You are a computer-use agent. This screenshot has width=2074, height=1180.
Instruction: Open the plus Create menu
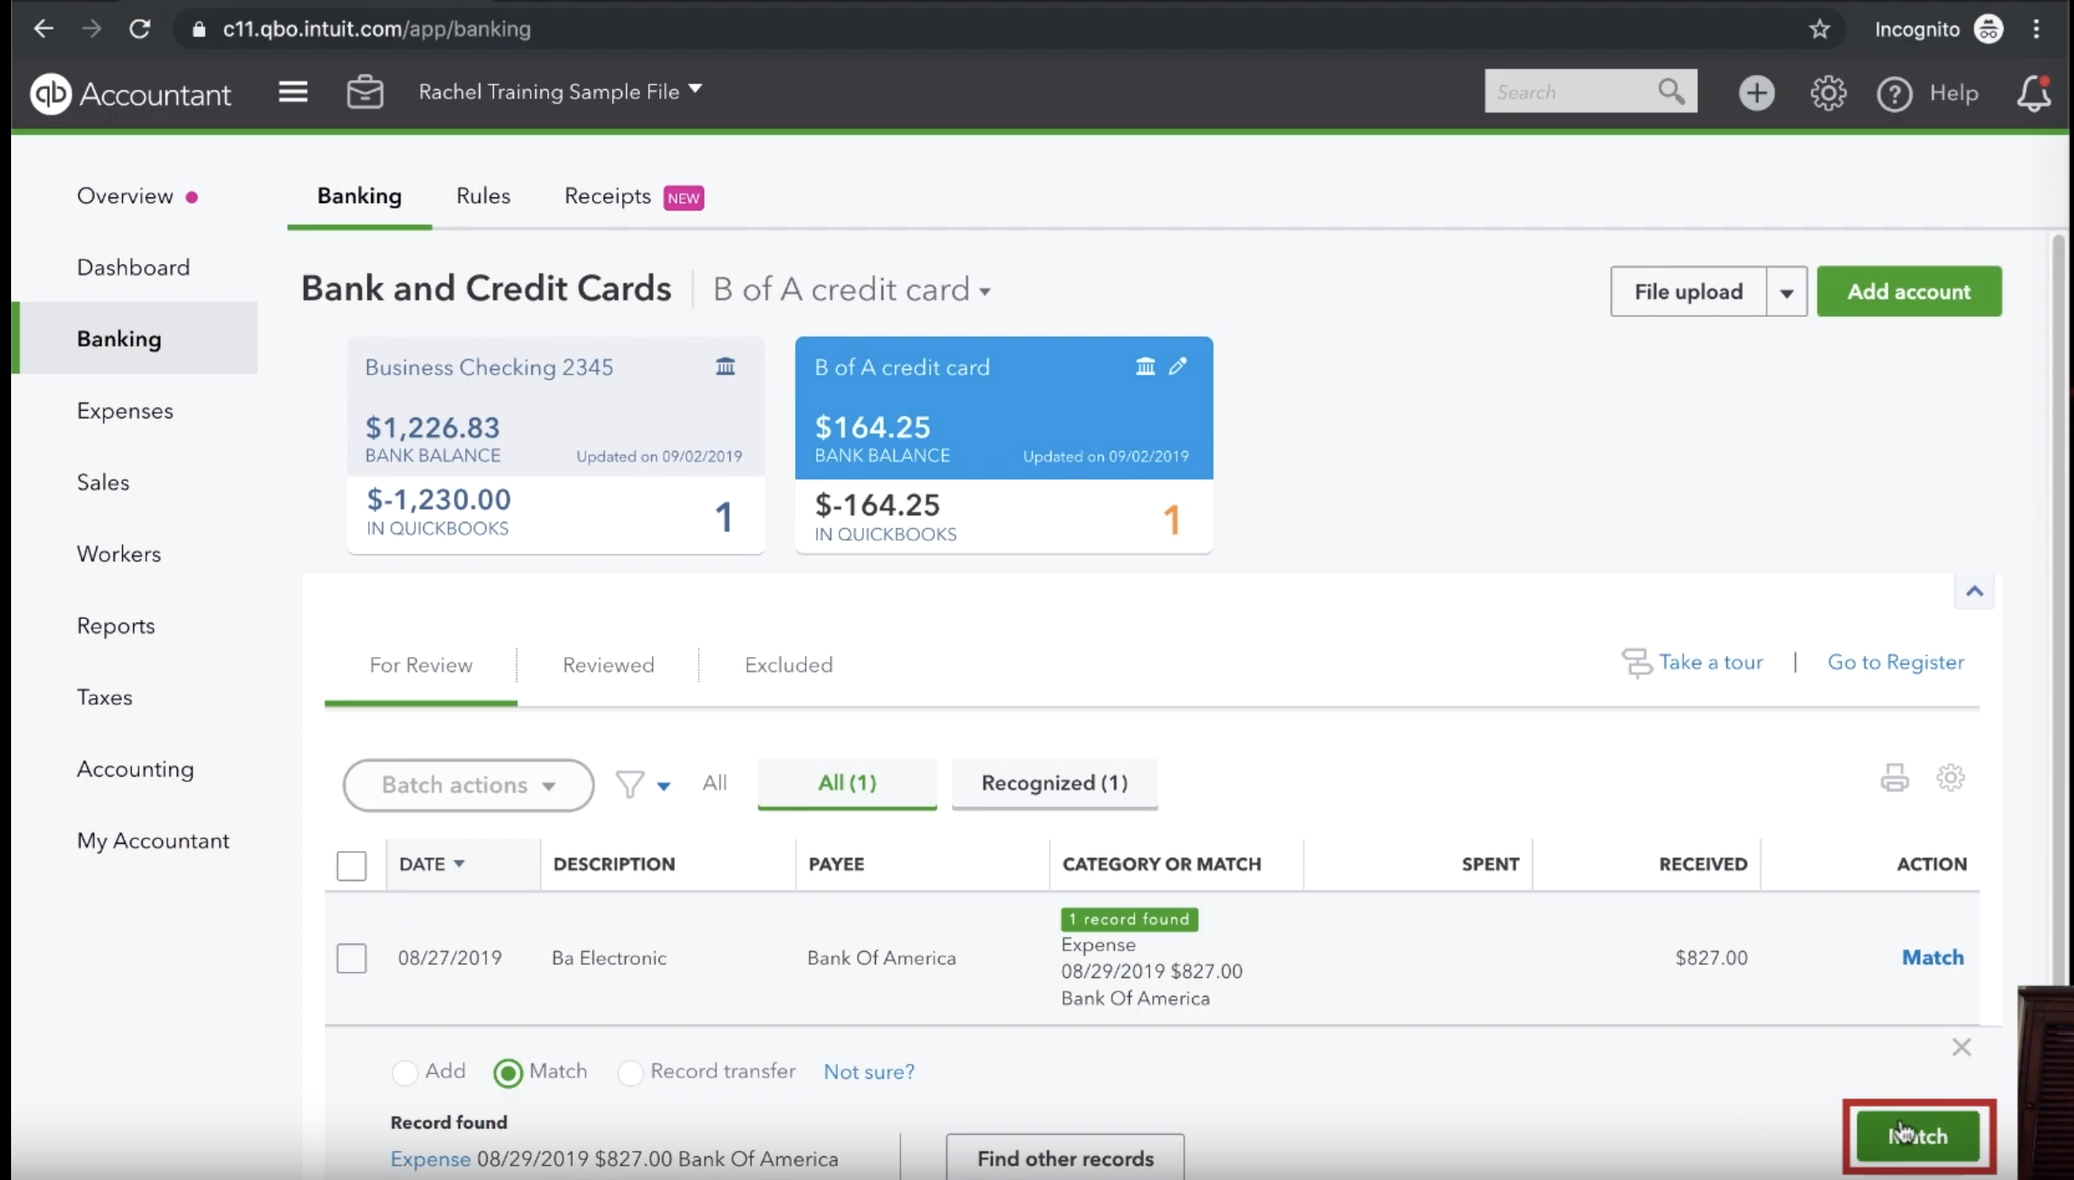[1756, 93]
